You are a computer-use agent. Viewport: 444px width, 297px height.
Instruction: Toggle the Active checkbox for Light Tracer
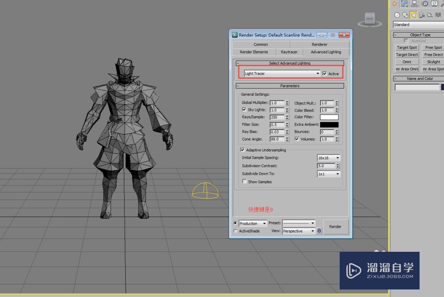pos(325,74)
